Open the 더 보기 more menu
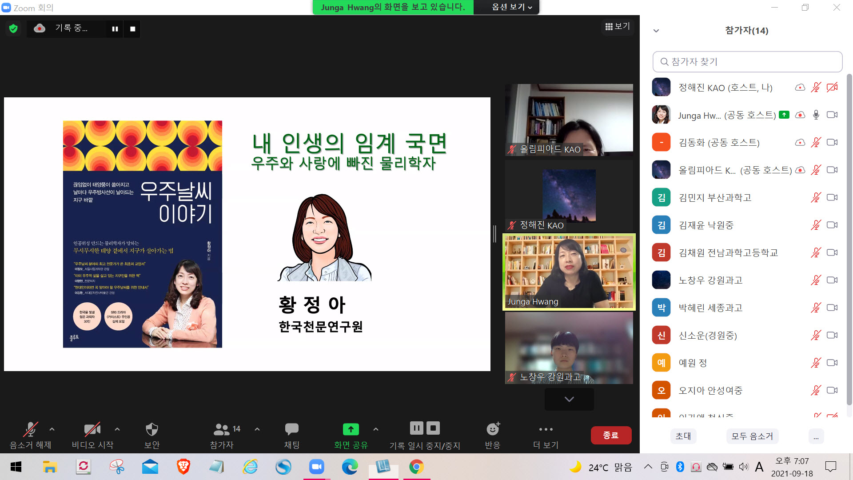Screen dimensions: 853x480 [546, 435]
